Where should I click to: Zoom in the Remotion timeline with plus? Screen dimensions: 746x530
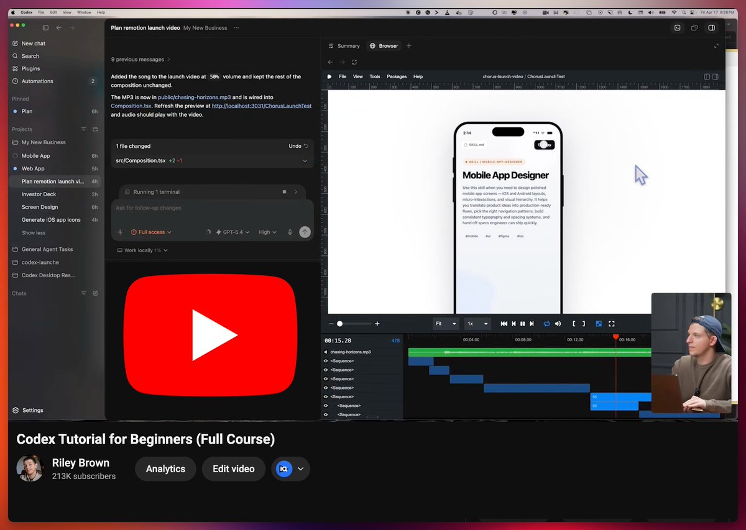click(x=377, y=324)
